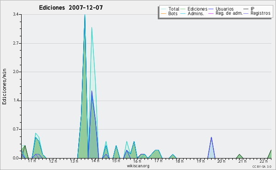Click the Total legend color line
Screen dimensions: 276x170
[x=163, y=9]
